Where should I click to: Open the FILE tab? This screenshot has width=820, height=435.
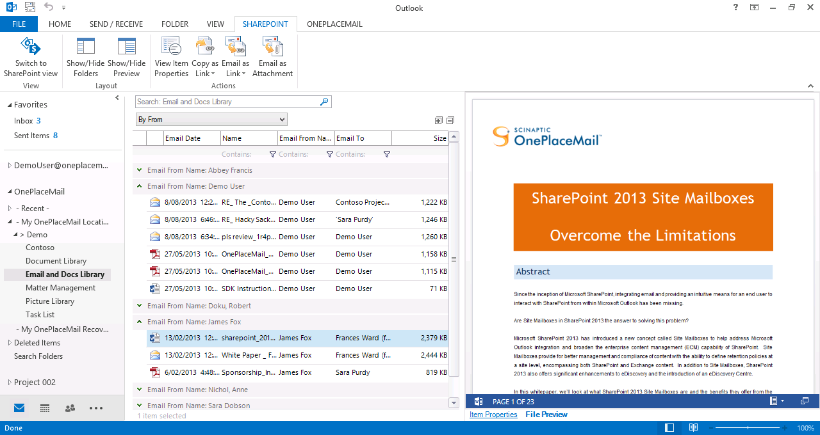click(x=19, y=24)
